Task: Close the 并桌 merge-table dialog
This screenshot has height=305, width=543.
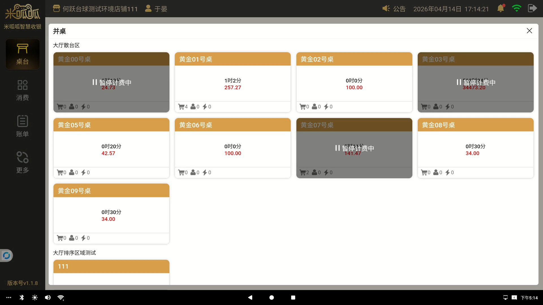Action: click(x=529, y=31)
